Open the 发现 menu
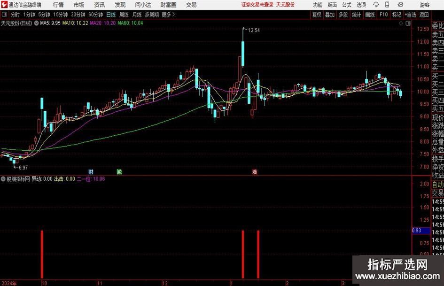The height and width of the screenshot is (286, 444). (x=120, y=5)
